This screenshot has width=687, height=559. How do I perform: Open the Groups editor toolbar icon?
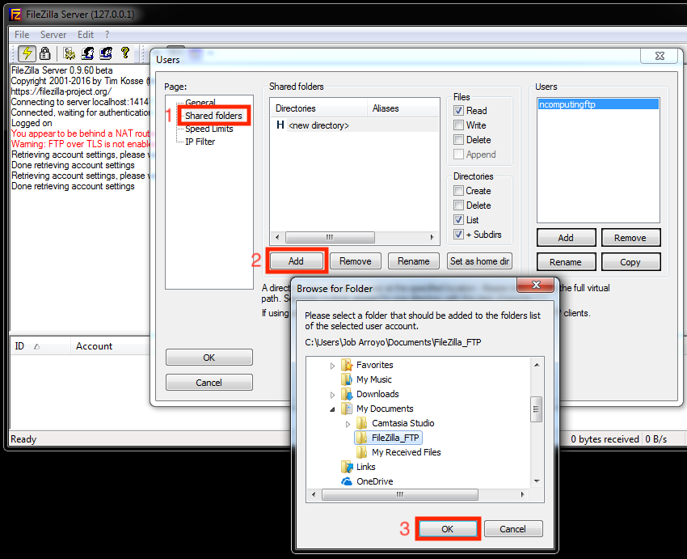[x=106, y=53]
